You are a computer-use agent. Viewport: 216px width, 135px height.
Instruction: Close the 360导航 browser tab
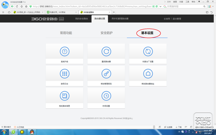(43, 12)
